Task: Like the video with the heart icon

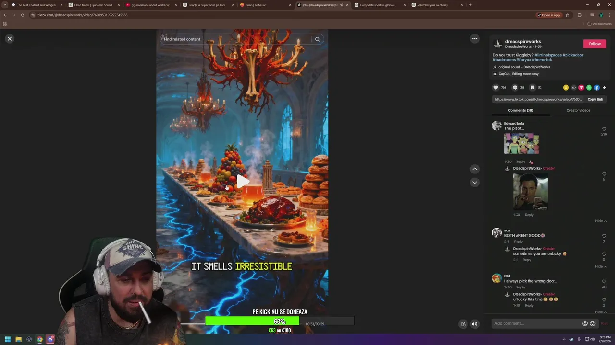Action: coord(496,88)
